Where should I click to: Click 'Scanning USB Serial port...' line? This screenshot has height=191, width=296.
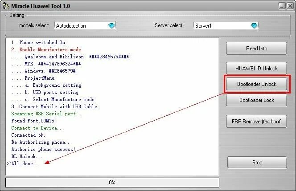47,114
